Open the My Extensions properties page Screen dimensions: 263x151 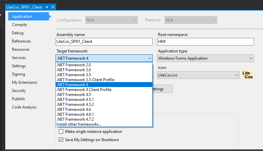24,82
